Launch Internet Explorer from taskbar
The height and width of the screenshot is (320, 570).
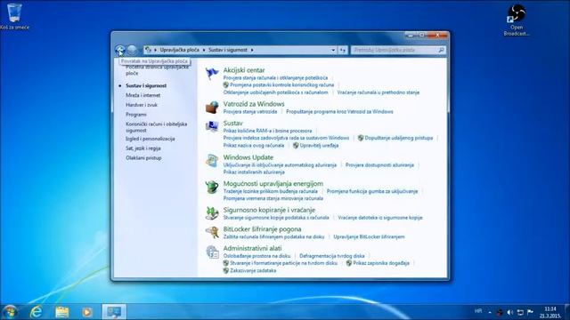(36, 312)
